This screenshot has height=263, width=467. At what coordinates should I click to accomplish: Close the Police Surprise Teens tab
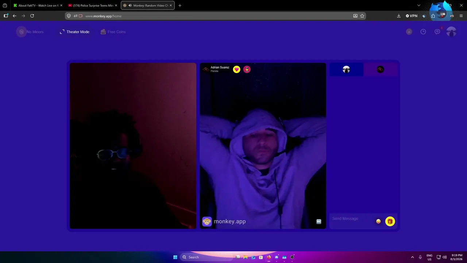coord(116,5)
